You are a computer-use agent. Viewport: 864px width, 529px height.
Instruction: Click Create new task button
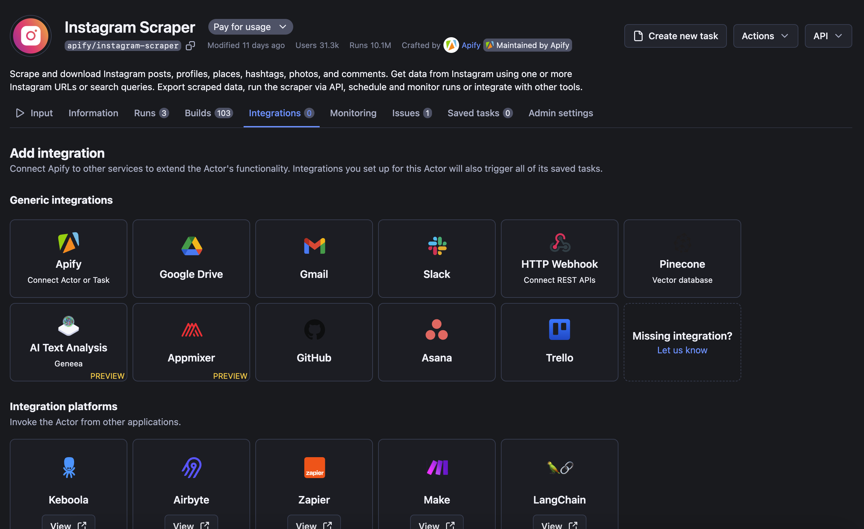pos(675,36)
